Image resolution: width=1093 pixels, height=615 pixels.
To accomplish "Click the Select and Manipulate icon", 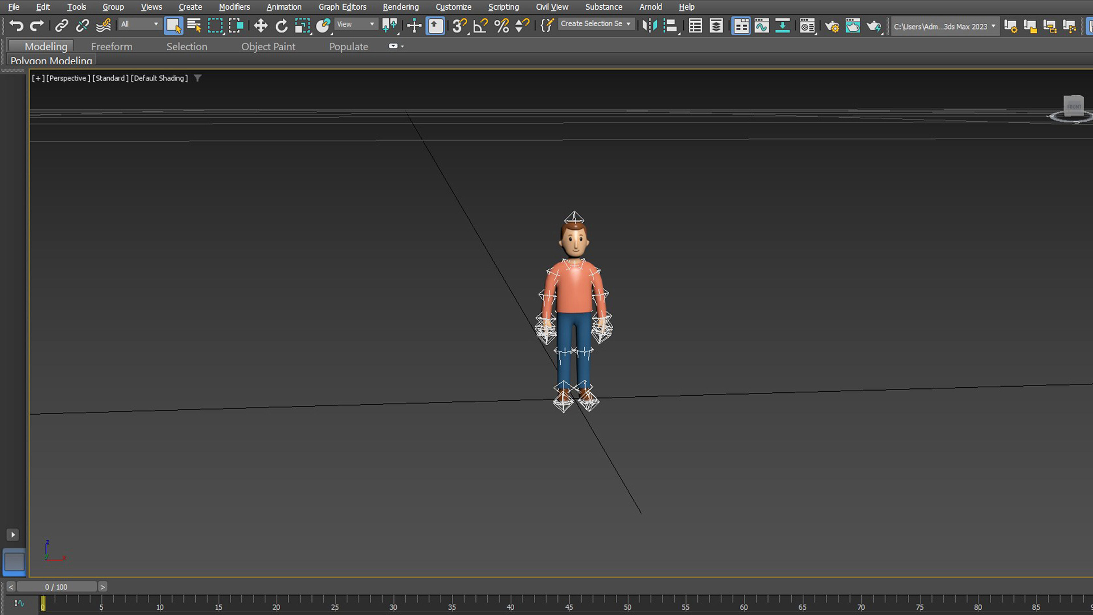I will [x=414, y=26].
